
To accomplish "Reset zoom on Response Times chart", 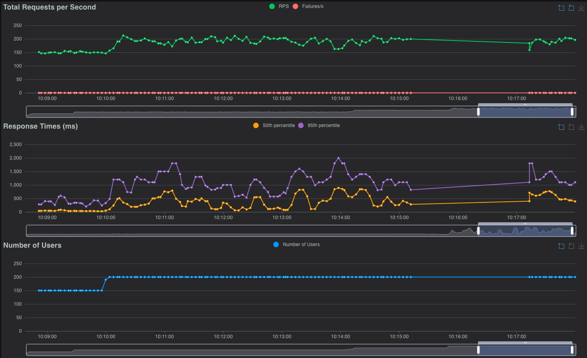I will point(571,127).
